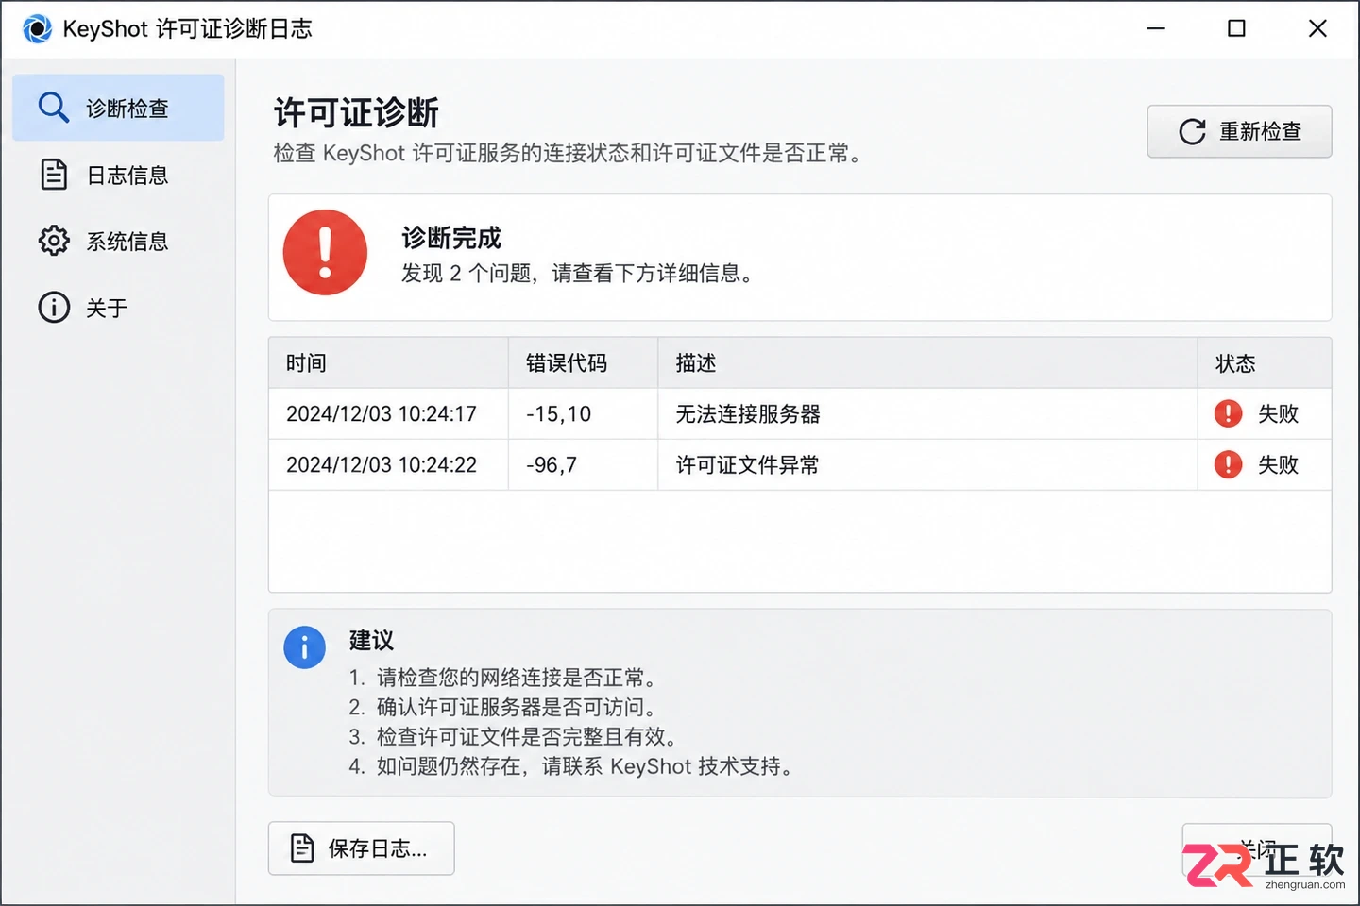Click the red error icon in the -96,7 row
The image size is (1360, 906).
1228,464
